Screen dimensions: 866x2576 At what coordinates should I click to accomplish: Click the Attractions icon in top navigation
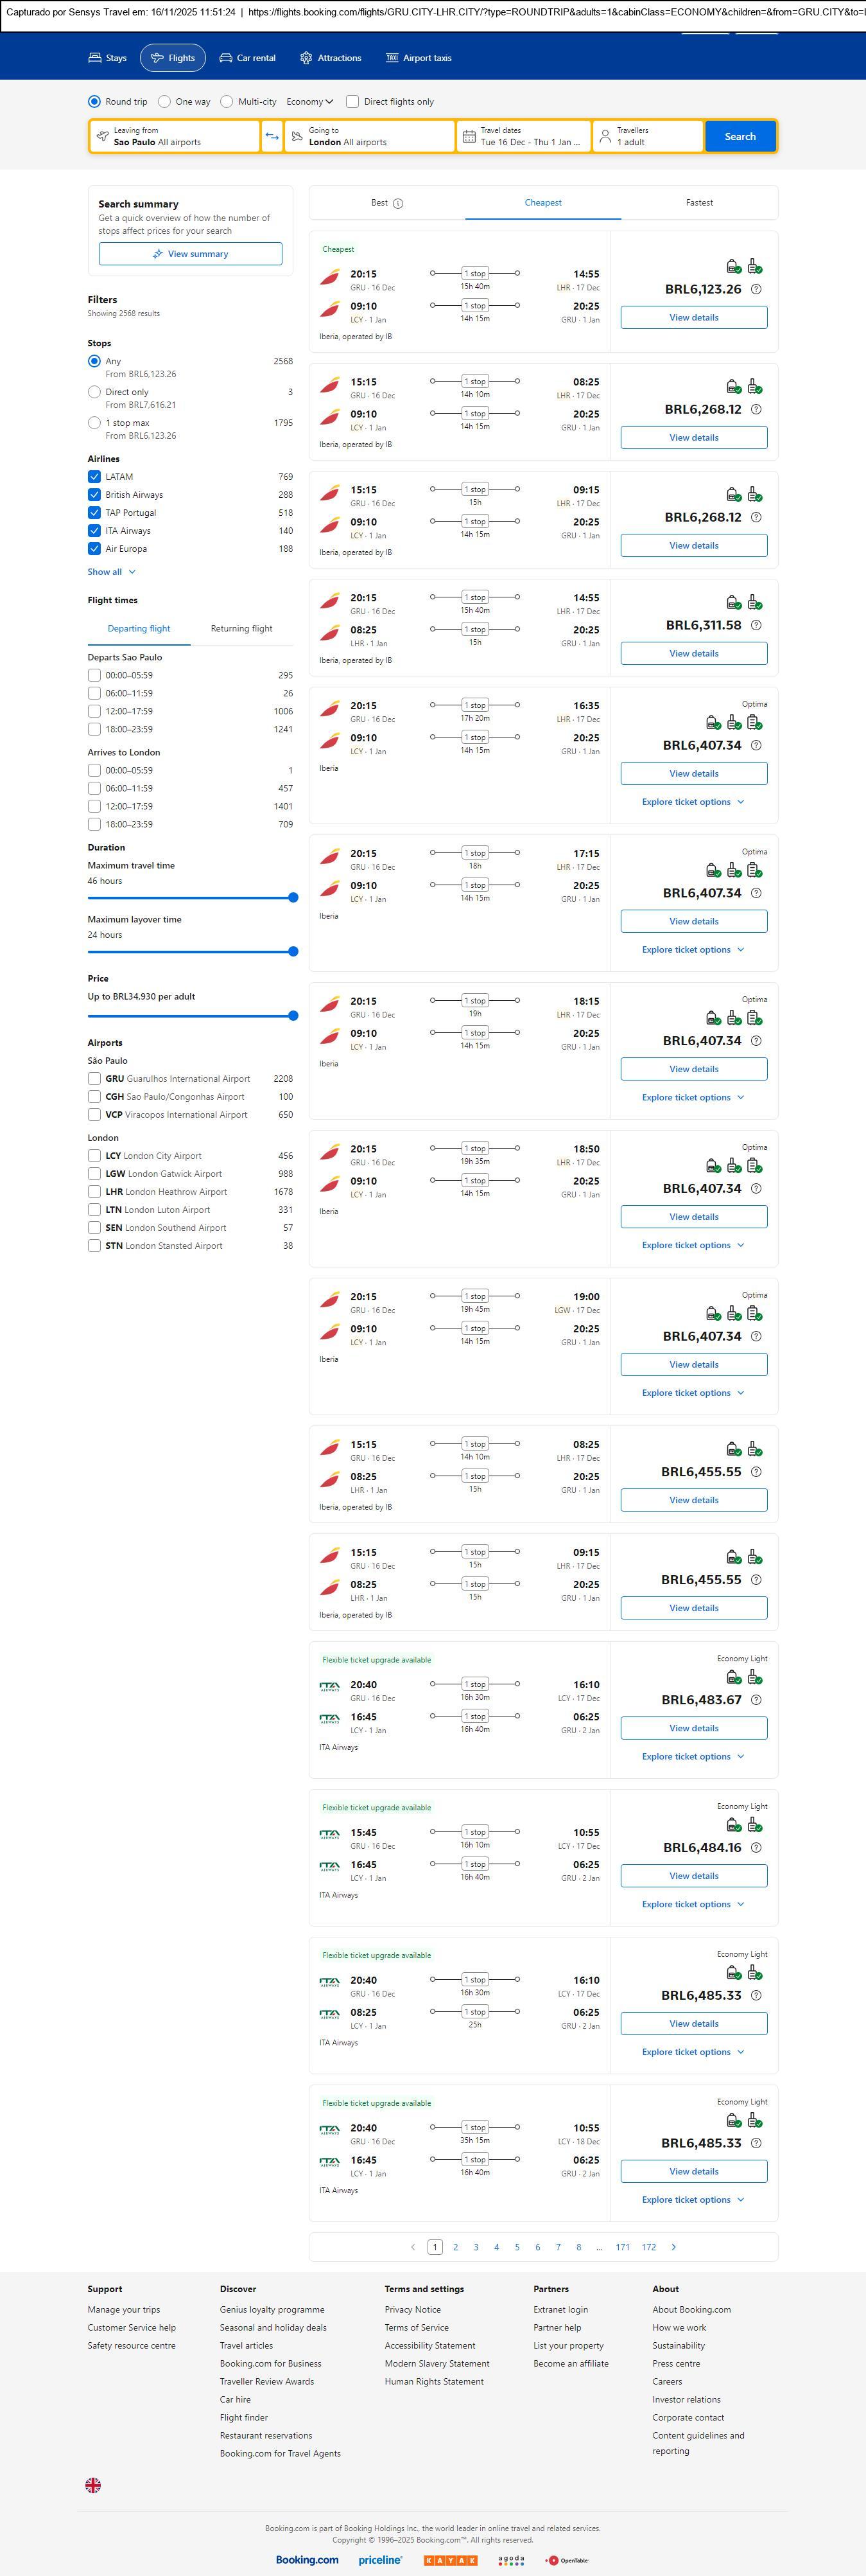(x=306, y=58)
